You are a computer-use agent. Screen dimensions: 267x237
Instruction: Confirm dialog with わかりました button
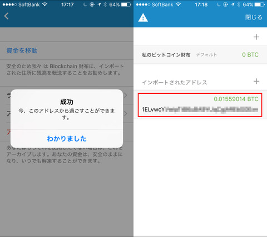67,139
